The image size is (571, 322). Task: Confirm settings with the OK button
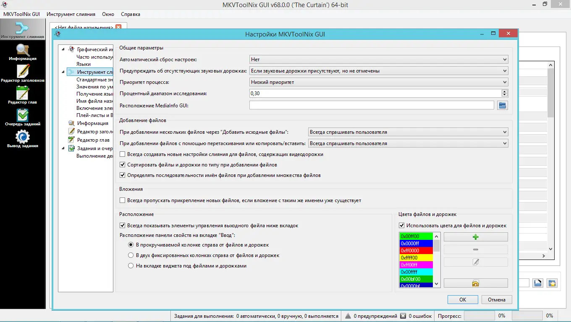point(462,299)
